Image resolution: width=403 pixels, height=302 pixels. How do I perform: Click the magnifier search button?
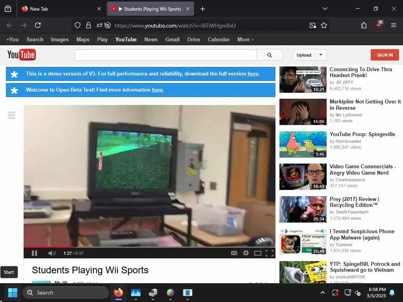pyautogui.click(x=270, y=55)
